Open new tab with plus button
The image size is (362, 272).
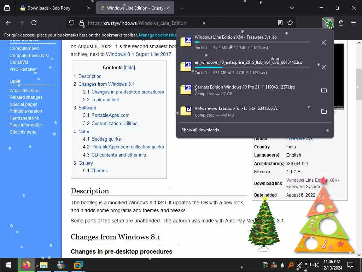(x=182, y=8)
